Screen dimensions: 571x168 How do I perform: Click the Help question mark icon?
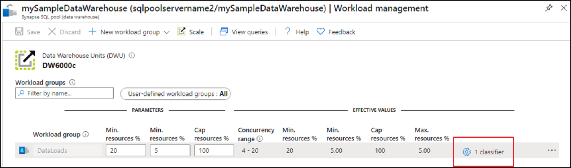coord(288,32)
